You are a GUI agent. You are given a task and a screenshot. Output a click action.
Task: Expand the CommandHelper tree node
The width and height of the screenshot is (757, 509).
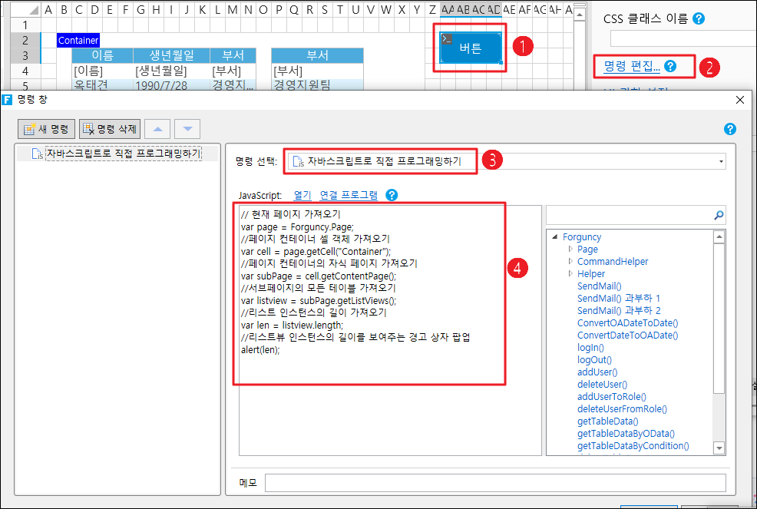[x=570, y=262]
